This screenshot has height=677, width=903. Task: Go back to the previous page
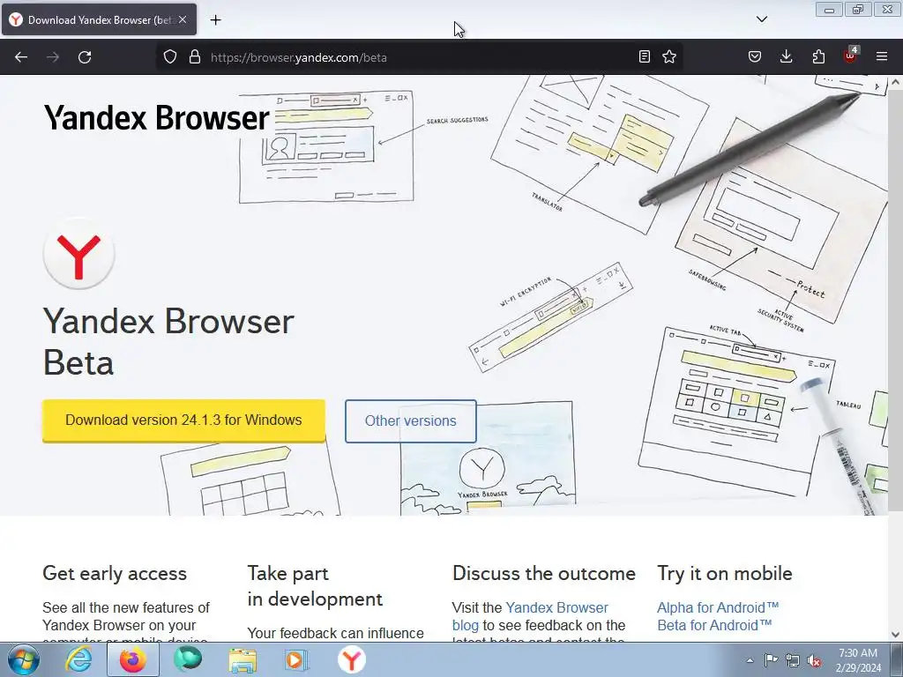[x=21, y=57]
